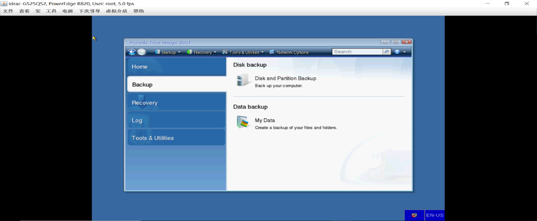Click the Back up your computer description
This screenshot has width=537, height=221.
[x=279, y=86]
